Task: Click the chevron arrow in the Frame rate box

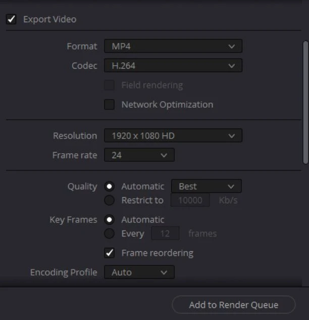Action: 164,155
